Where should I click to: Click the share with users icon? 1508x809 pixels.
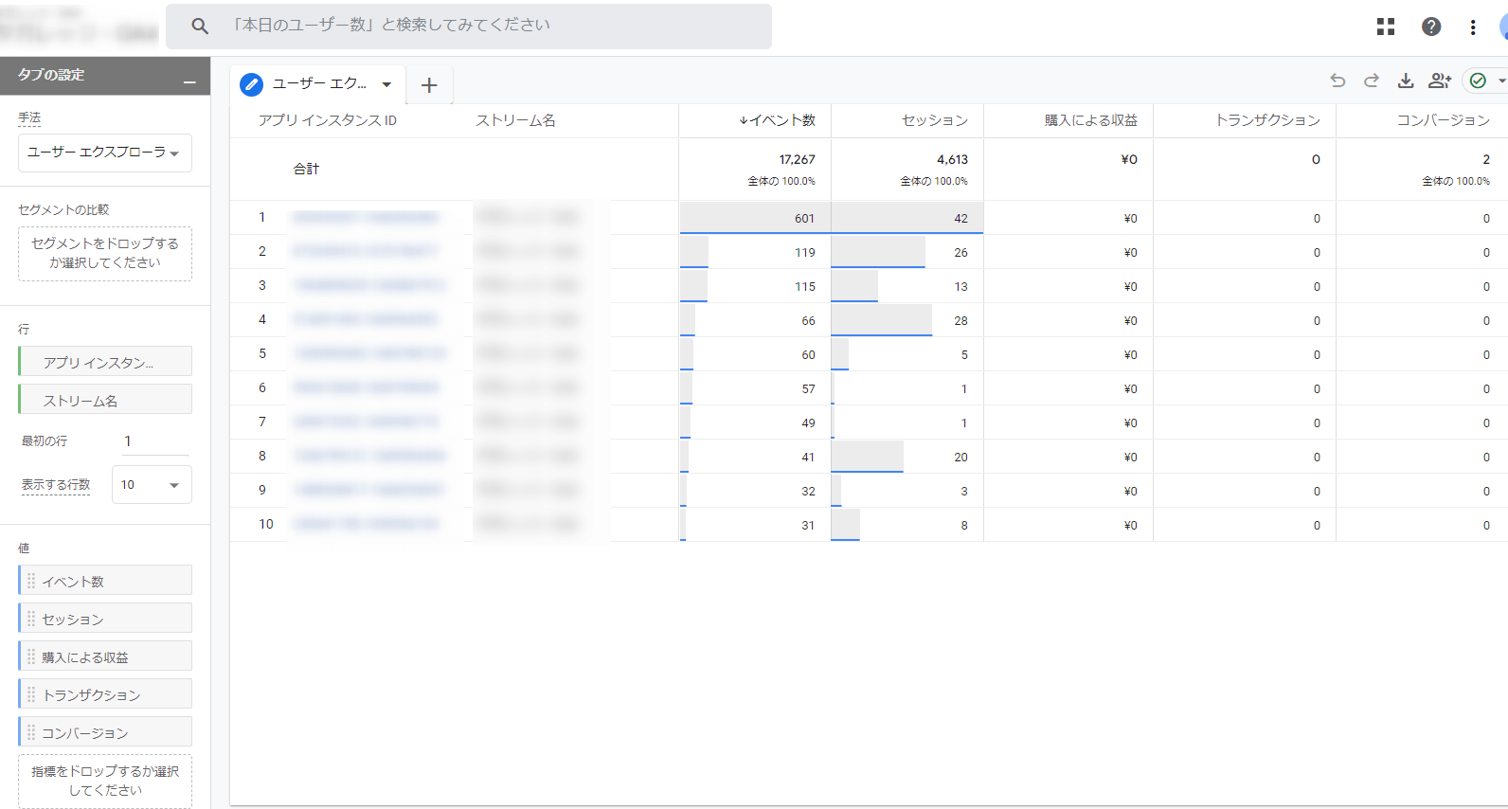tap(1440, 81)
